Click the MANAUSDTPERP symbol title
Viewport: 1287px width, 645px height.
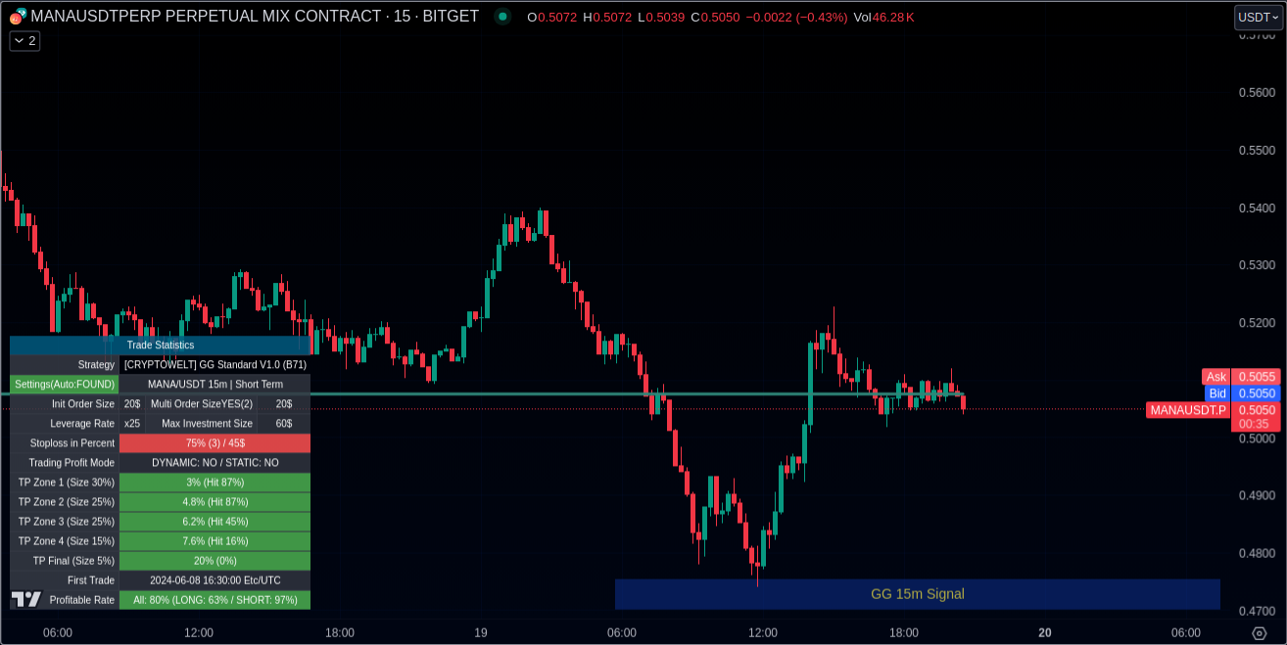(206, 17)
